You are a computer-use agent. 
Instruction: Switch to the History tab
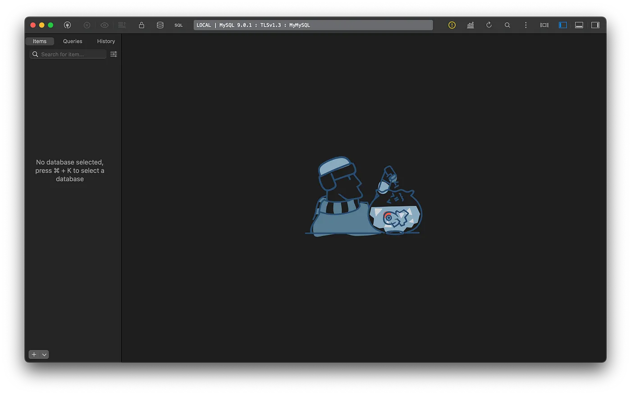tap(106, 41)
